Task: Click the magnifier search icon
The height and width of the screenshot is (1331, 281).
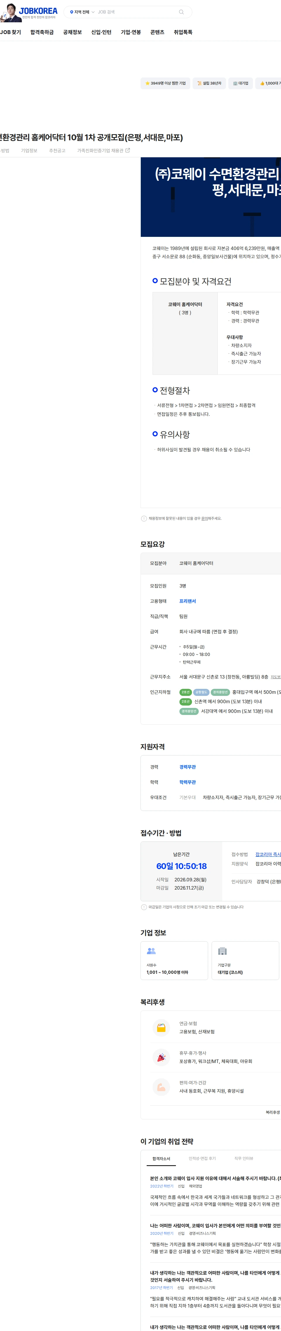Action: point(181,12)
